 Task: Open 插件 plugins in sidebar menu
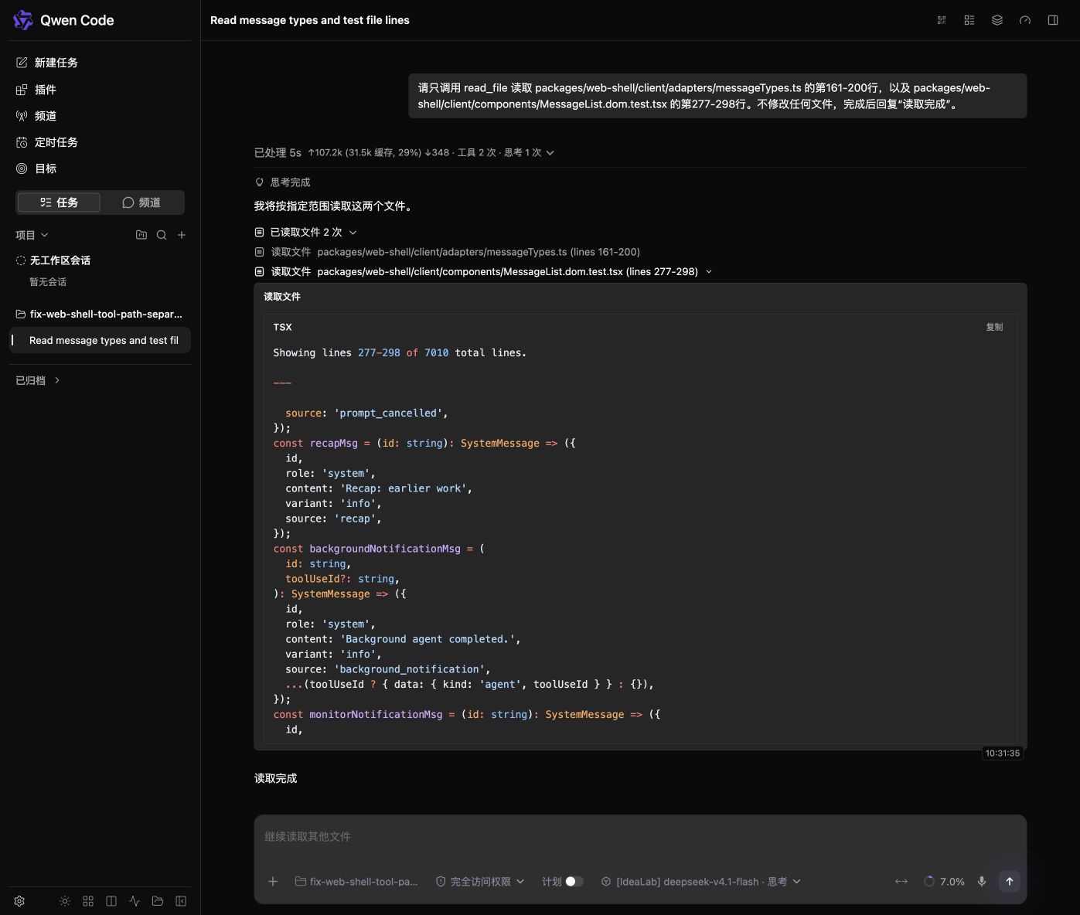point(37,90)
